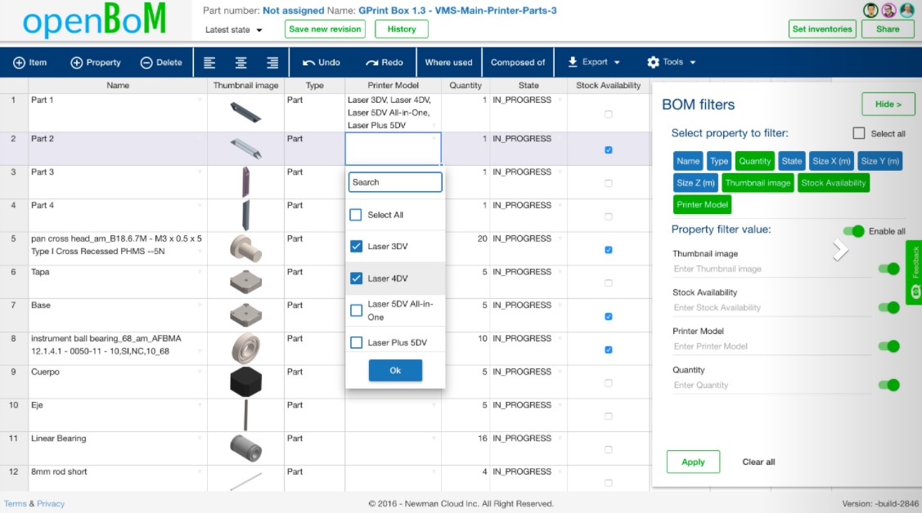Viewport: 922px width, 513px height.
Task: Open State dropdown for Part 3
Action: [560, 172]
